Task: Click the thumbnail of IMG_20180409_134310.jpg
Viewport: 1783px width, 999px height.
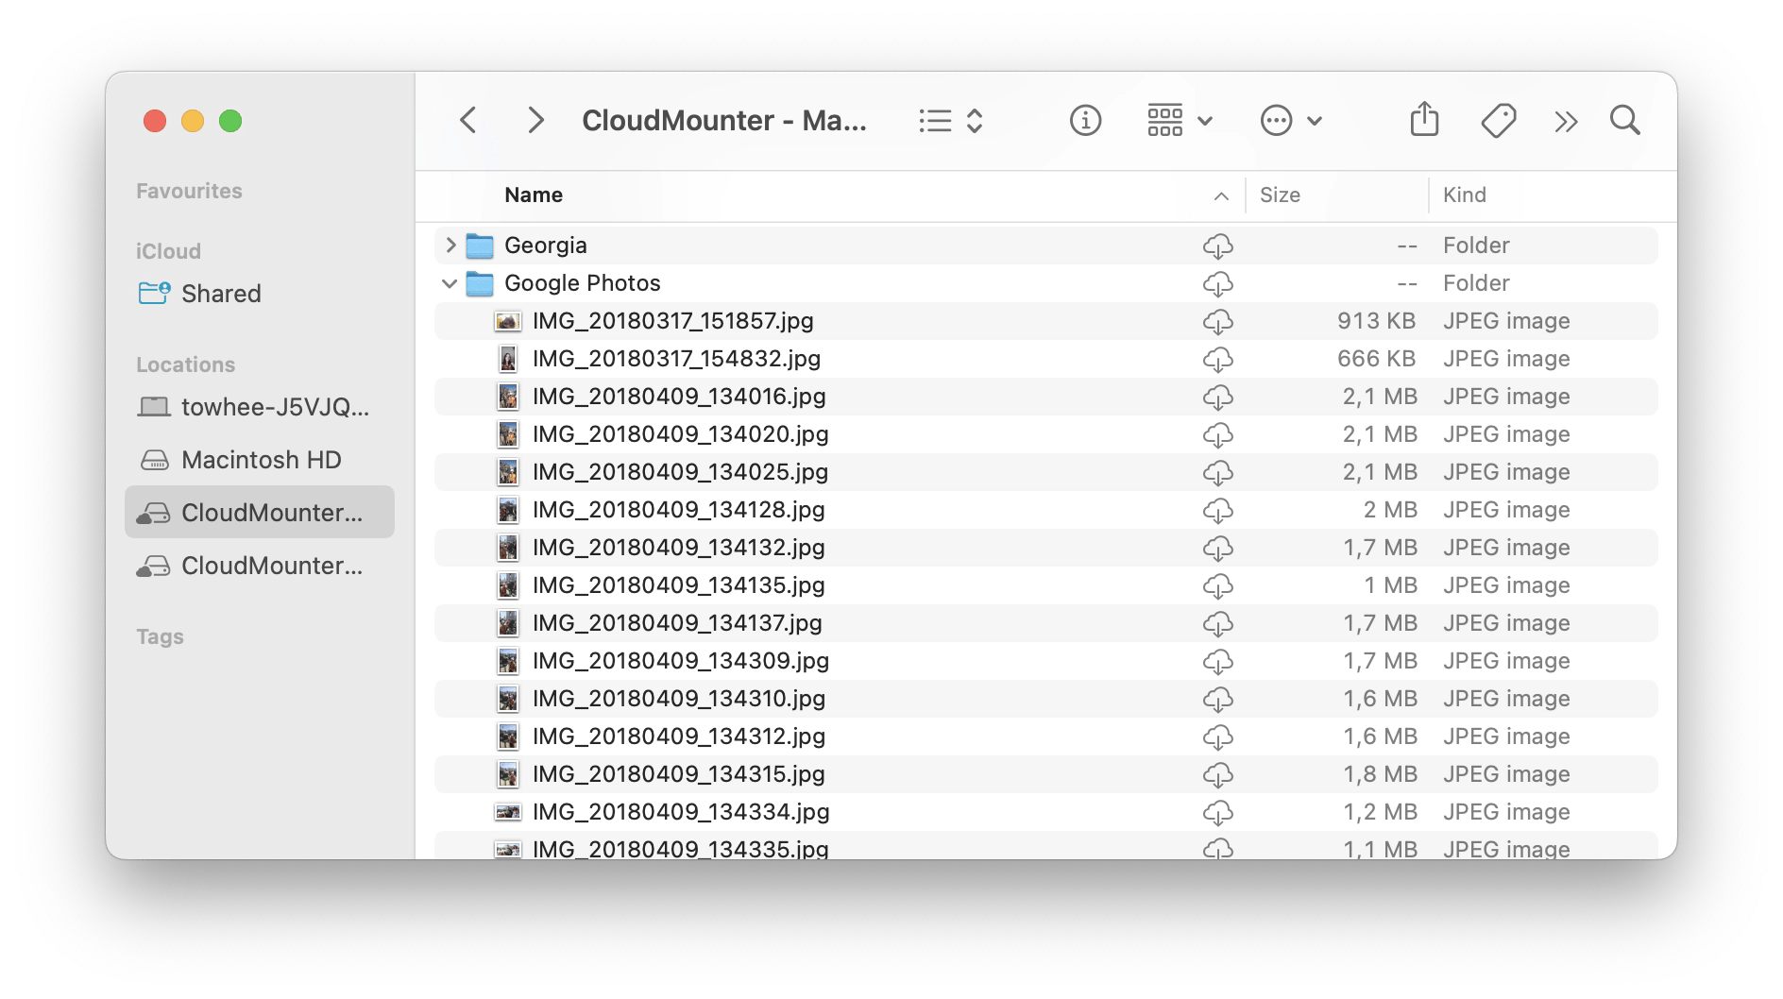Action: [508, 699]
